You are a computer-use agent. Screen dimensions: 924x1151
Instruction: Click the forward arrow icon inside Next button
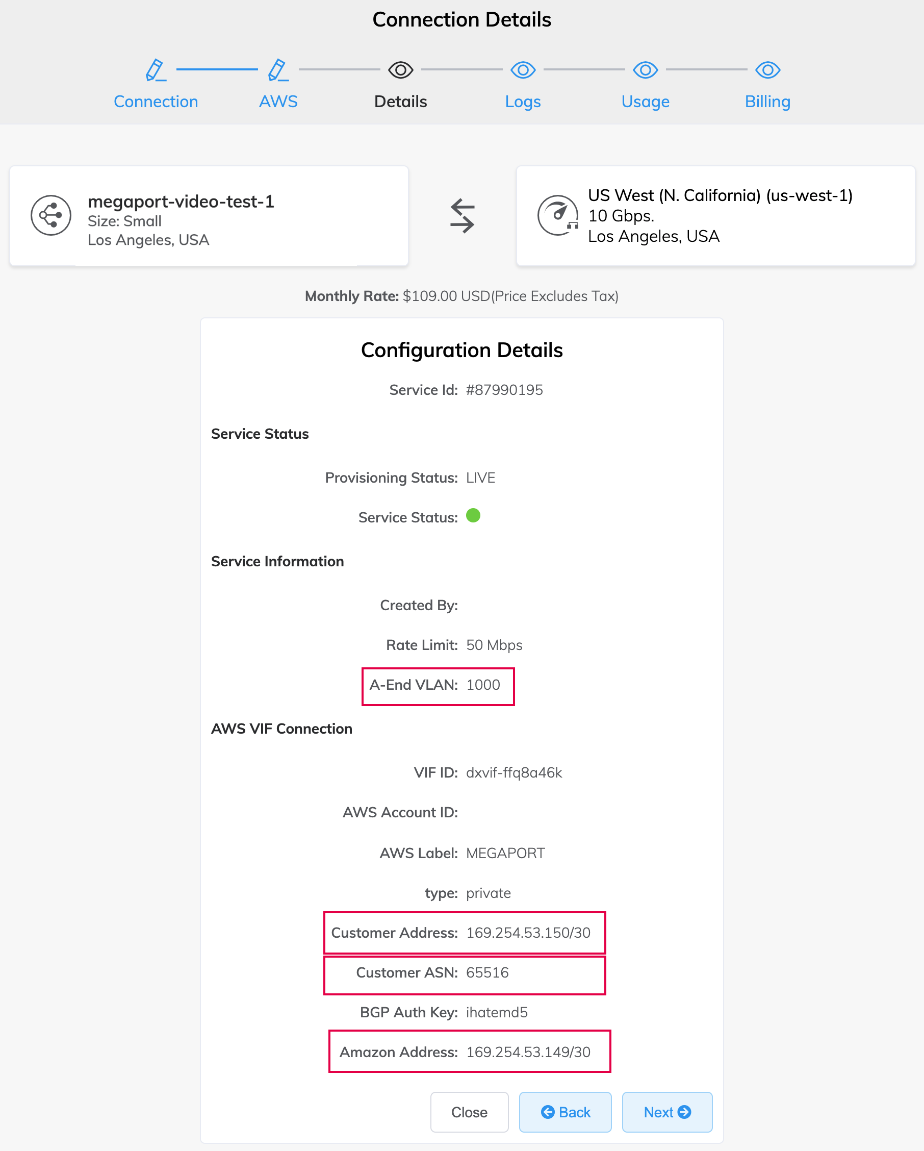tap(684, 1112)
